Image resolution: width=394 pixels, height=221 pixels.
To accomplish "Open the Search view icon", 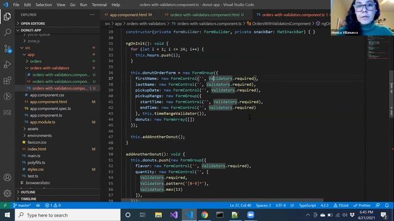I will (x=7, y=33).
